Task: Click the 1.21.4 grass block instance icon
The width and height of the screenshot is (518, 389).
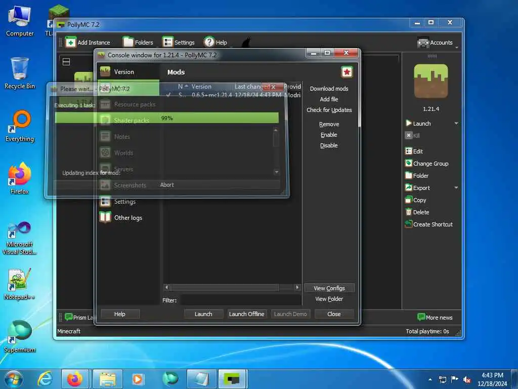Action: [431, 81]
